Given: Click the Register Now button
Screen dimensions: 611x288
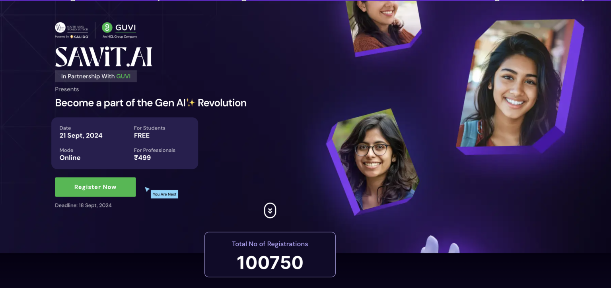Looking at the screenshot, I should pos(95,187).
